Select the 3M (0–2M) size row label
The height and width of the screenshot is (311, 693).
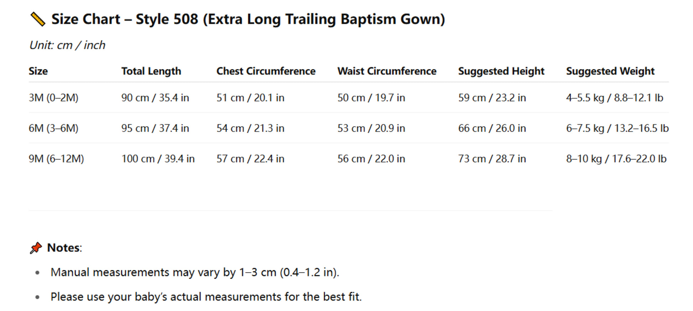pyautogui.click(x=53, y=98)
